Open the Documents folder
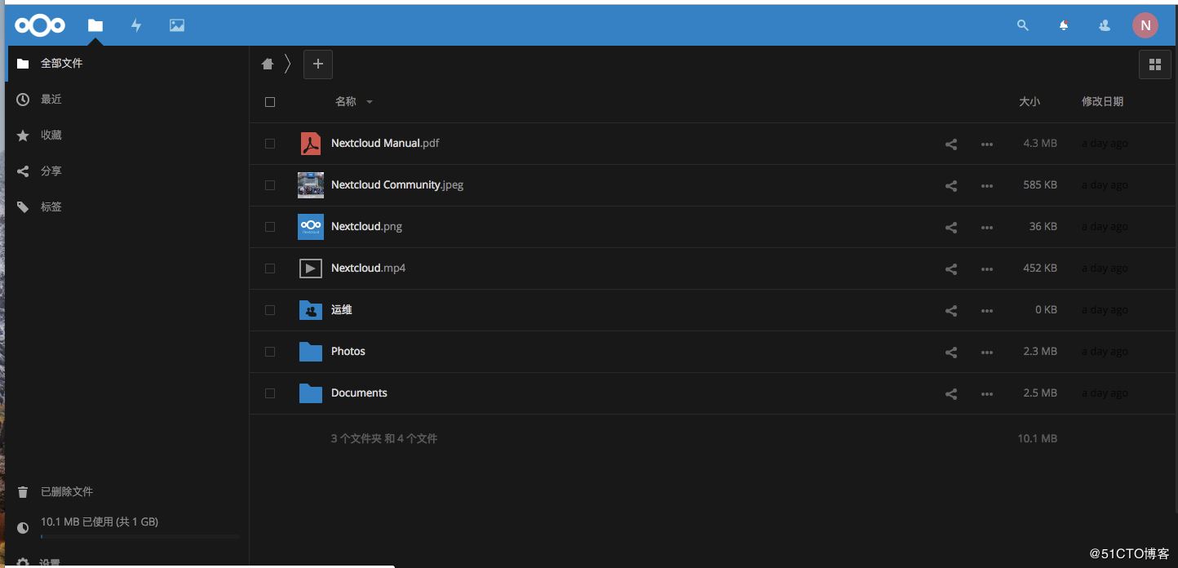Viewport: 1178px width, 568px height. coord(359,393)
